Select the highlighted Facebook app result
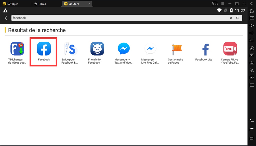This screenshot has width=256, height=146. [43, 49]
